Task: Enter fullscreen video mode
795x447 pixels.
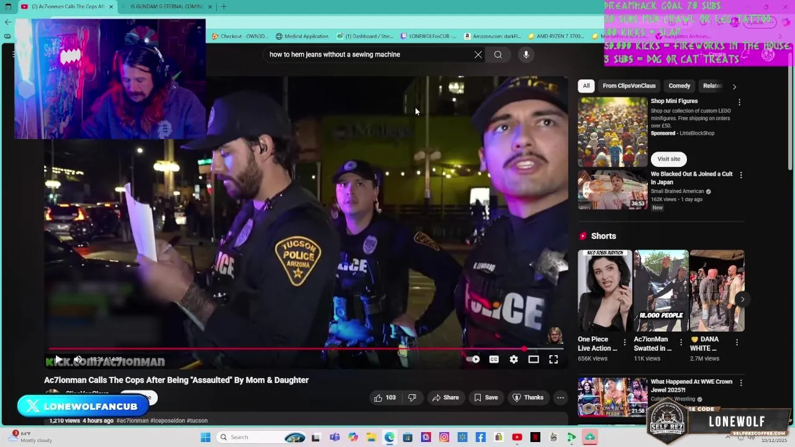Action: [553, 359]
